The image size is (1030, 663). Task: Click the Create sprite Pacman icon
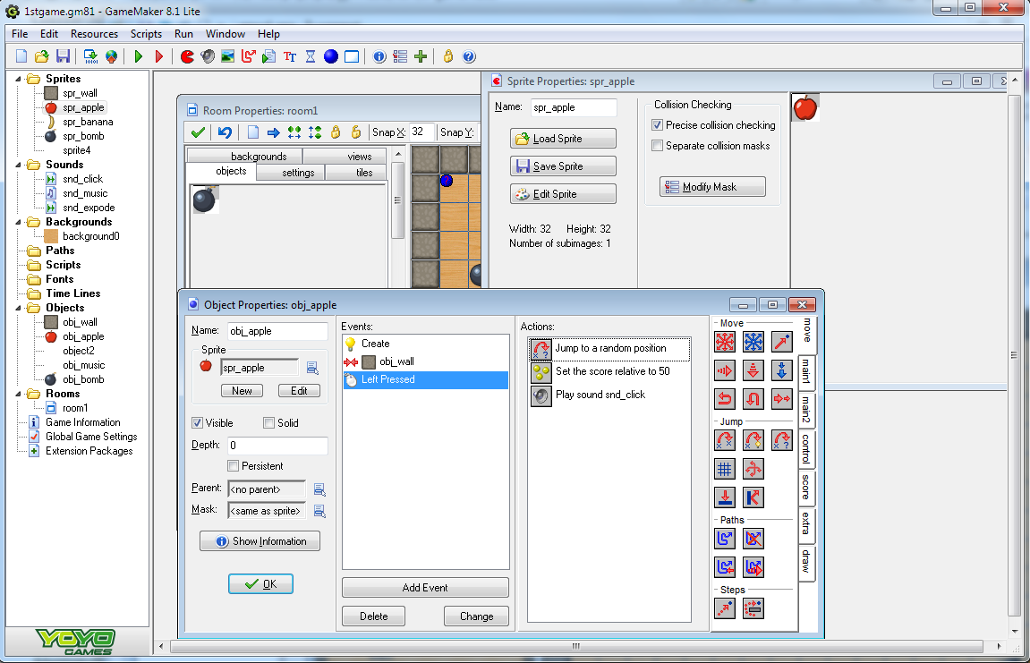pyautogui.click(x=187, y=56)
